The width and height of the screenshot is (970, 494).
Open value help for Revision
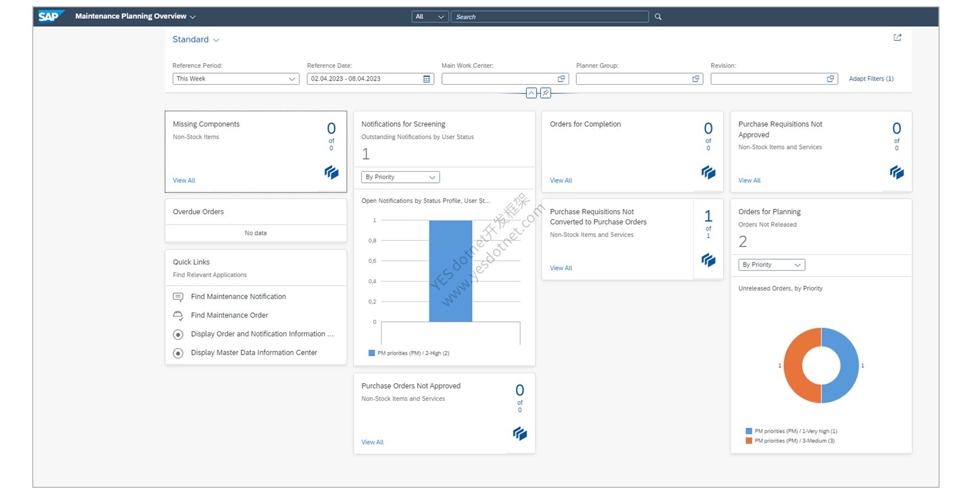coord(831,79)
